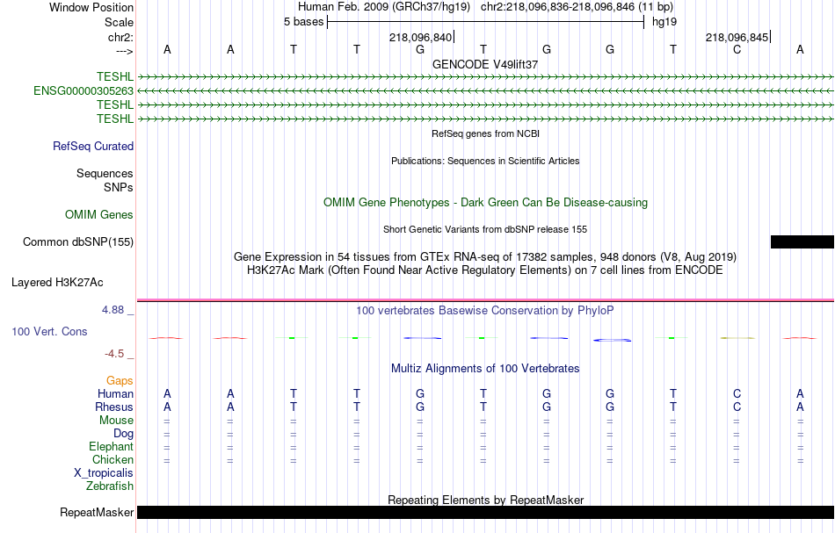Image resolution: width=835 pixels, height=533 pixels.
Task: Click the 'chr2:' row label
Action: click(x=120, y=37)
